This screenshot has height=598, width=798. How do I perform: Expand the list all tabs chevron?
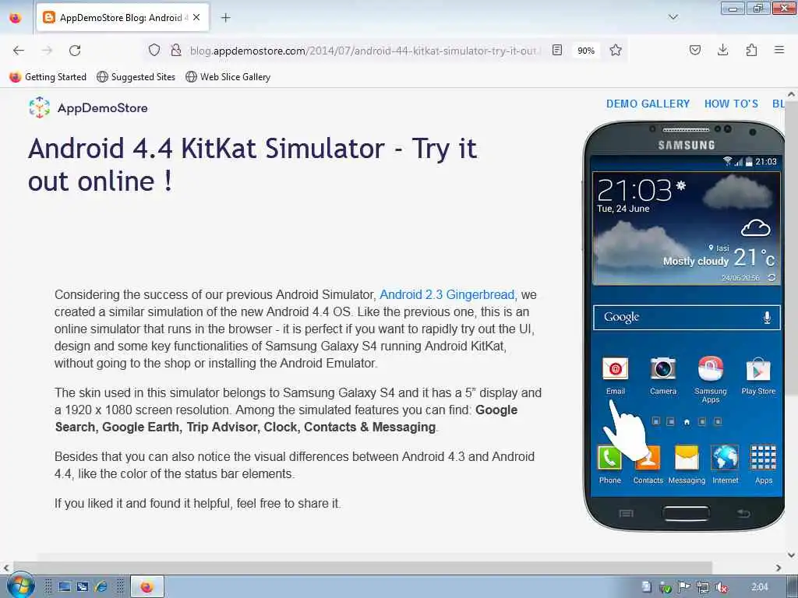pyautogui.click(x=673, y=17)
